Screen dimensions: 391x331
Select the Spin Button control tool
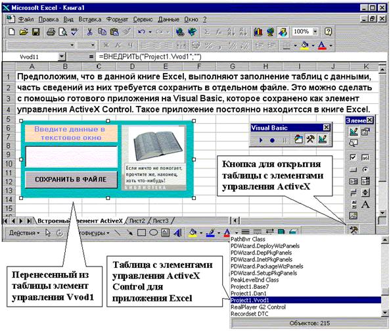(x=365, y=192)
